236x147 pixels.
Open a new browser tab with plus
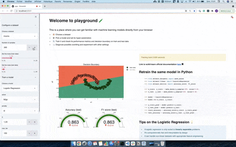tap(45, 6)
